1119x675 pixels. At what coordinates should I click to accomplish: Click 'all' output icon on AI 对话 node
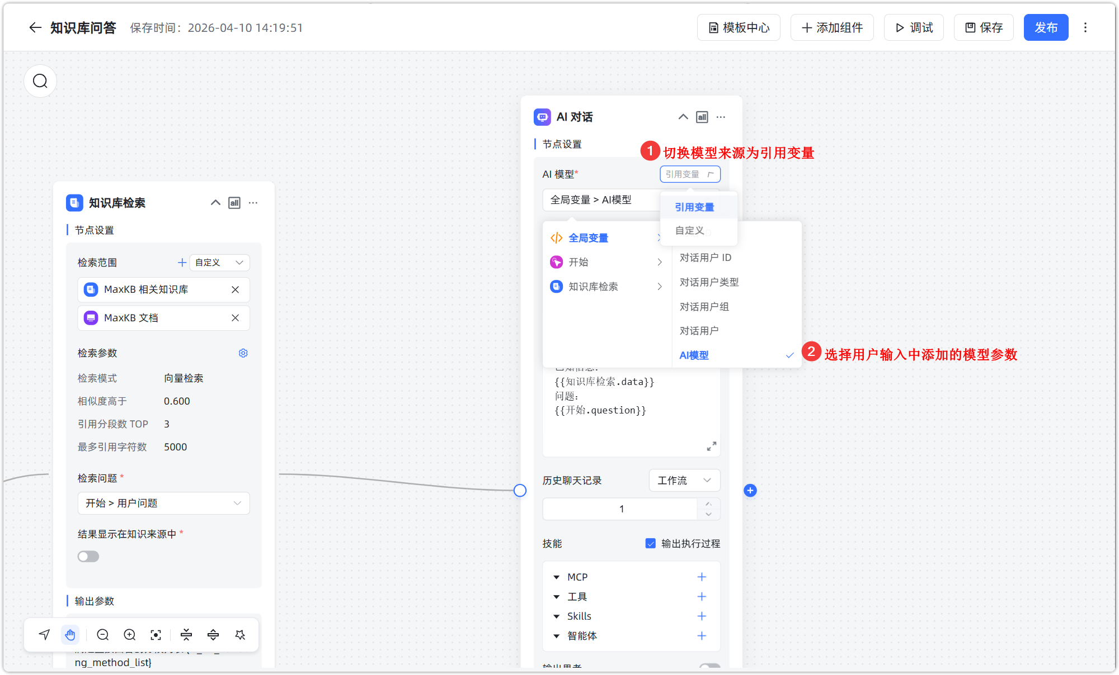tap(702, 117)
